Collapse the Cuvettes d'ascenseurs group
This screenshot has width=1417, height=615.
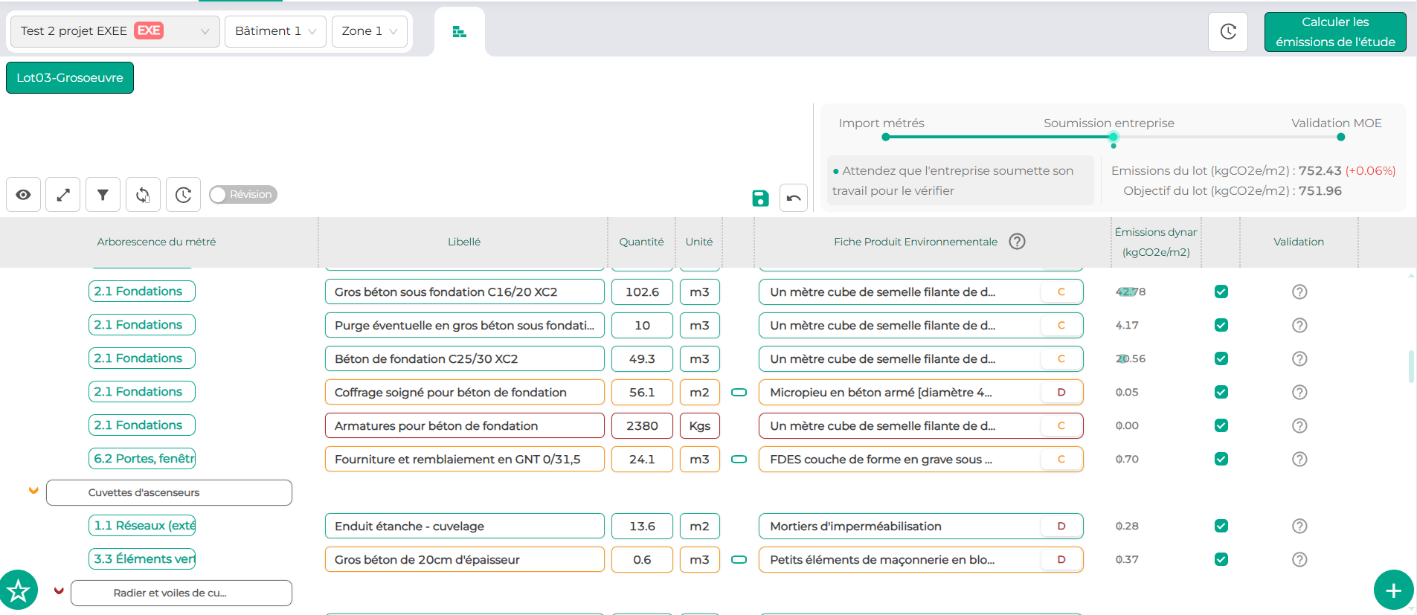pos(33,491)
